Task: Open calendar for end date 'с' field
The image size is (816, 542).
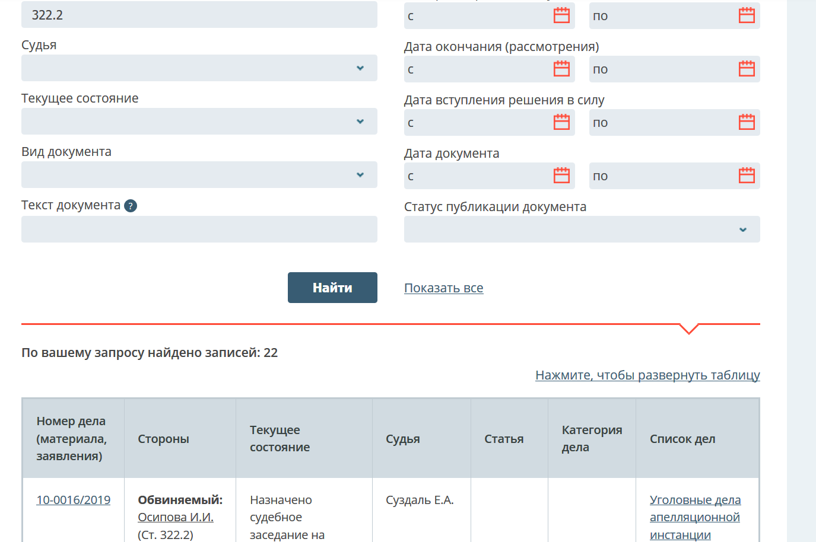Action: 561,69
